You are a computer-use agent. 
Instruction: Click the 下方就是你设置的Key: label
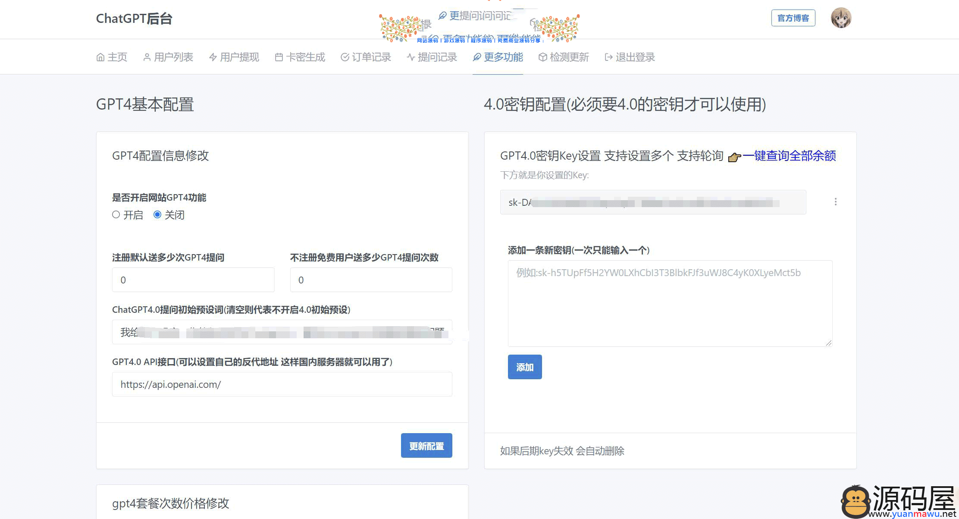pyautogui.click(x=545, y=175)
